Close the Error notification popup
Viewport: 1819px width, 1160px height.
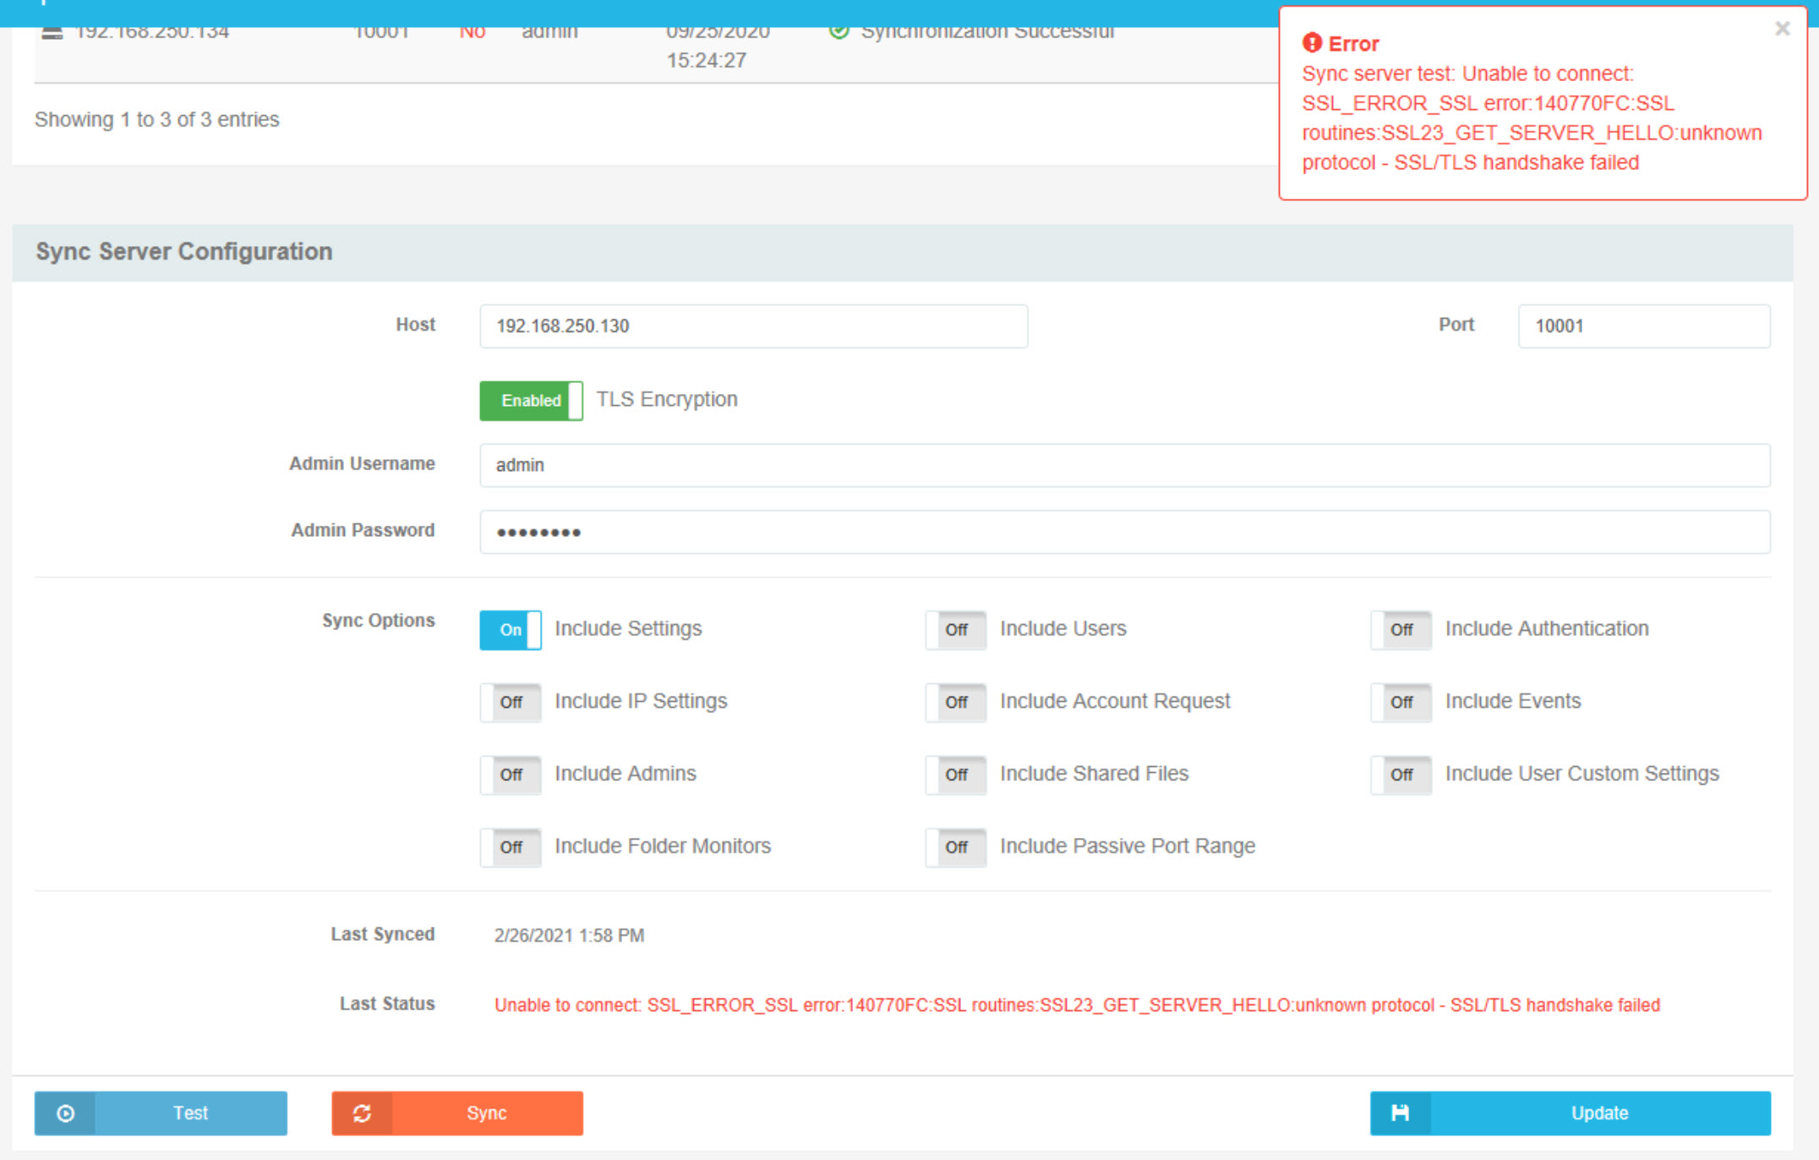pos(1782,29)
